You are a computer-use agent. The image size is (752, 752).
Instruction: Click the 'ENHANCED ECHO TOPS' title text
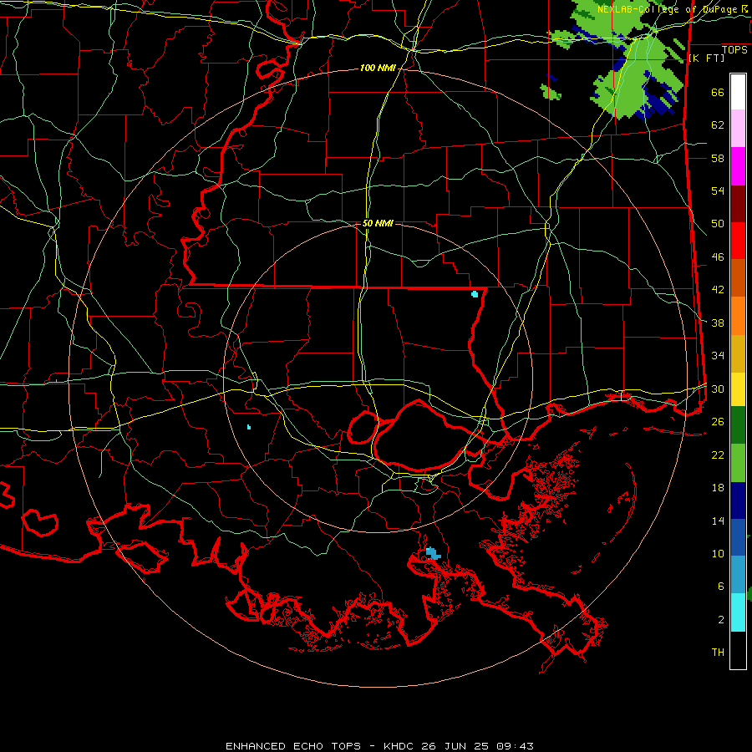tap(293, 746)
